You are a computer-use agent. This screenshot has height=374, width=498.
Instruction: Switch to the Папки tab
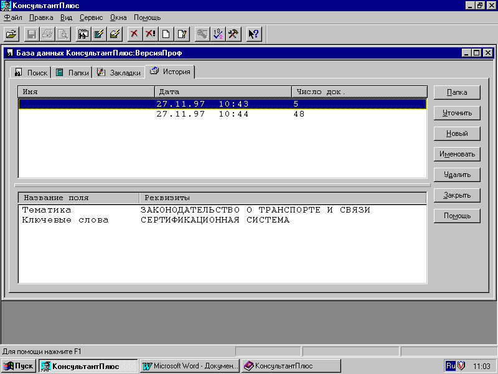[72, 72]
